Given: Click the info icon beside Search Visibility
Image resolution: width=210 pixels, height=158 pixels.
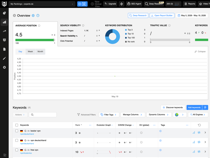Looking at the screenshot, I should pyautogui.click(x=83, y=25).
